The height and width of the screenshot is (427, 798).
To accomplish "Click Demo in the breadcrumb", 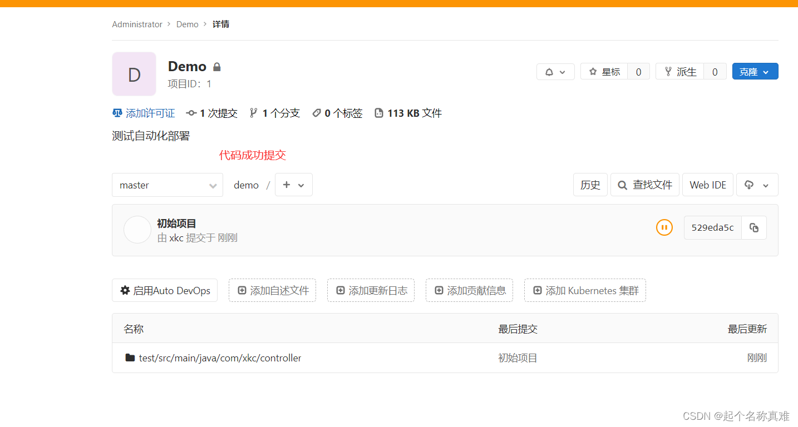I will tap(188, 24).
